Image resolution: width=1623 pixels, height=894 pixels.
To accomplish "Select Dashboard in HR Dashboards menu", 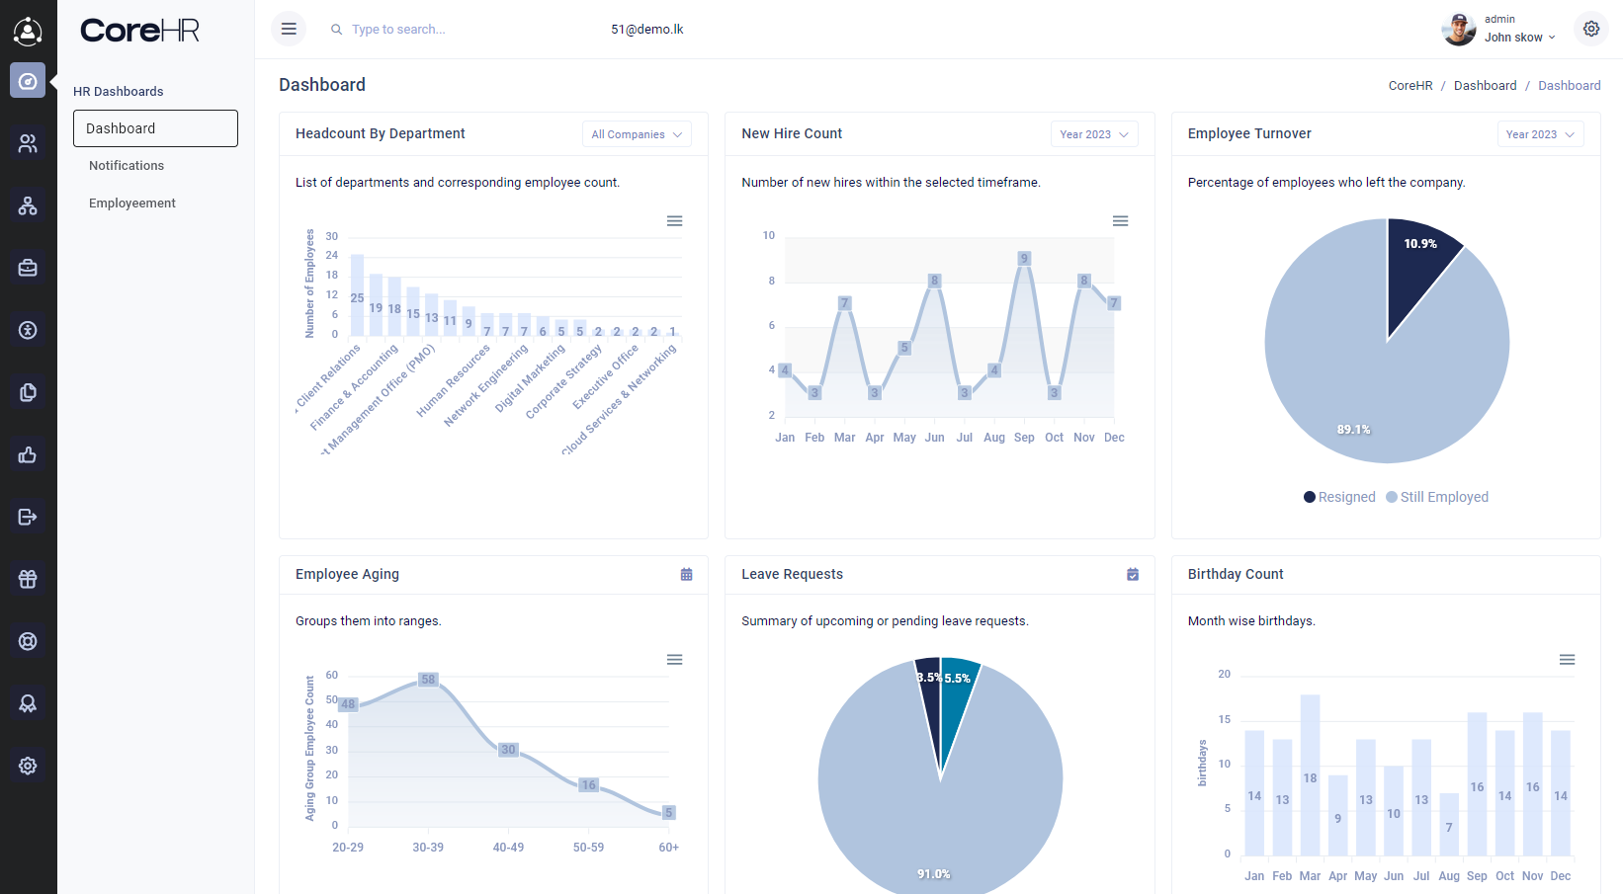I will click(x=155, y=128).
